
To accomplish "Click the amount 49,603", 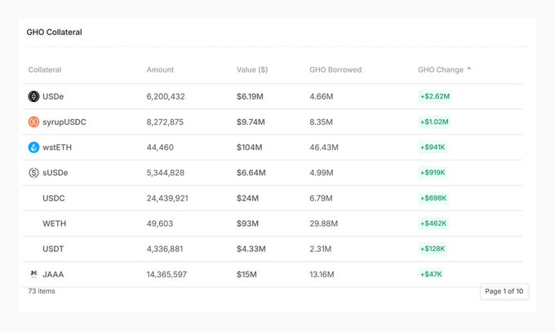I will 160,224.
